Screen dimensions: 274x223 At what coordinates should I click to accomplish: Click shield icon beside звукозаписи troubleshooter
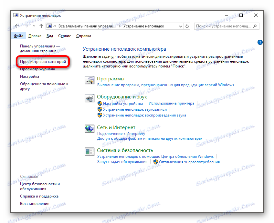(100, 109)
